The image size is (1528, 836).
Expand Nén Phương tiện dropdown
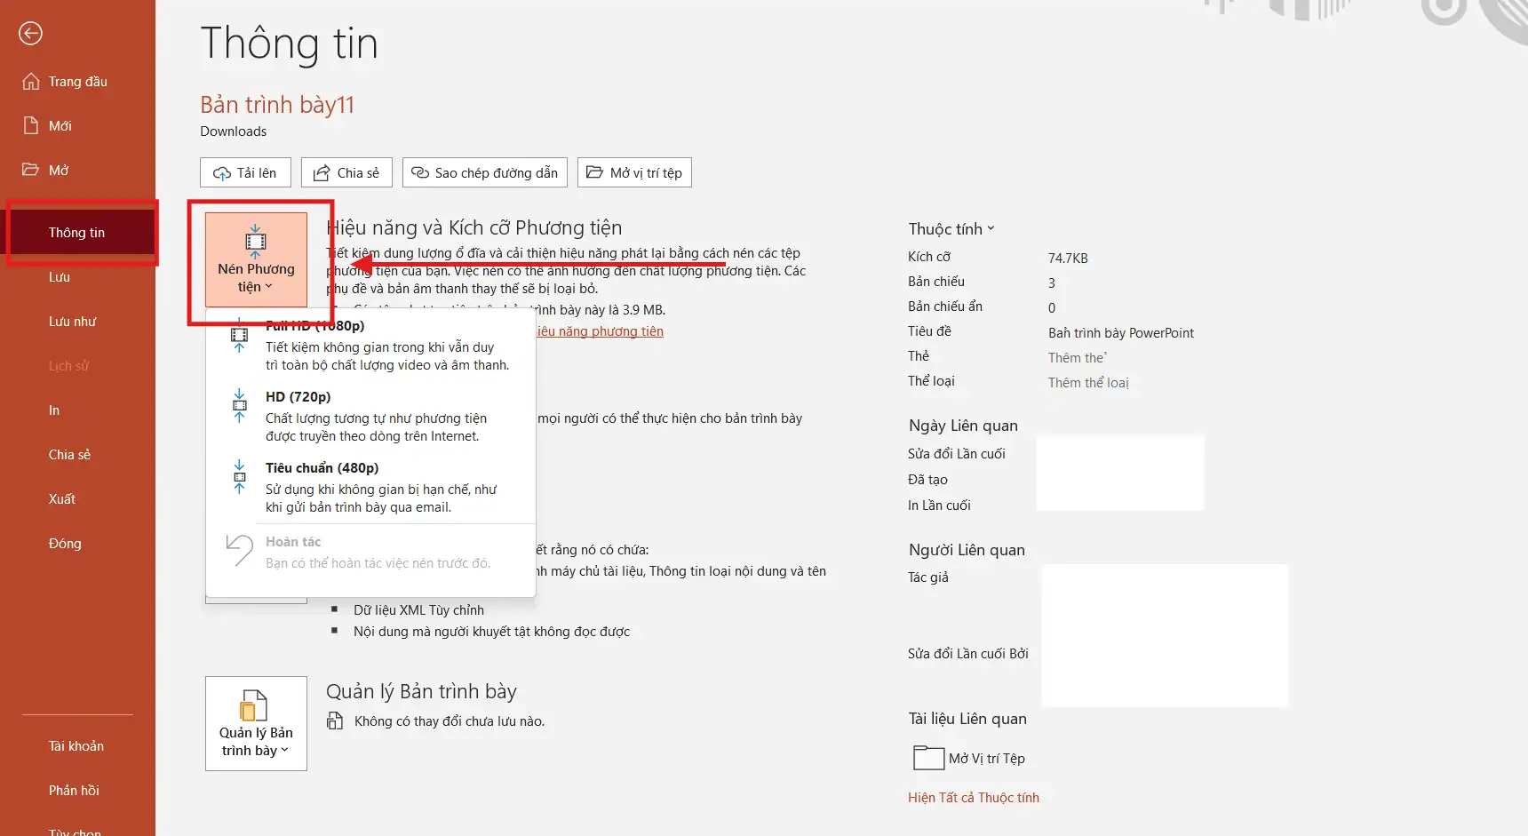coord(256,260)
